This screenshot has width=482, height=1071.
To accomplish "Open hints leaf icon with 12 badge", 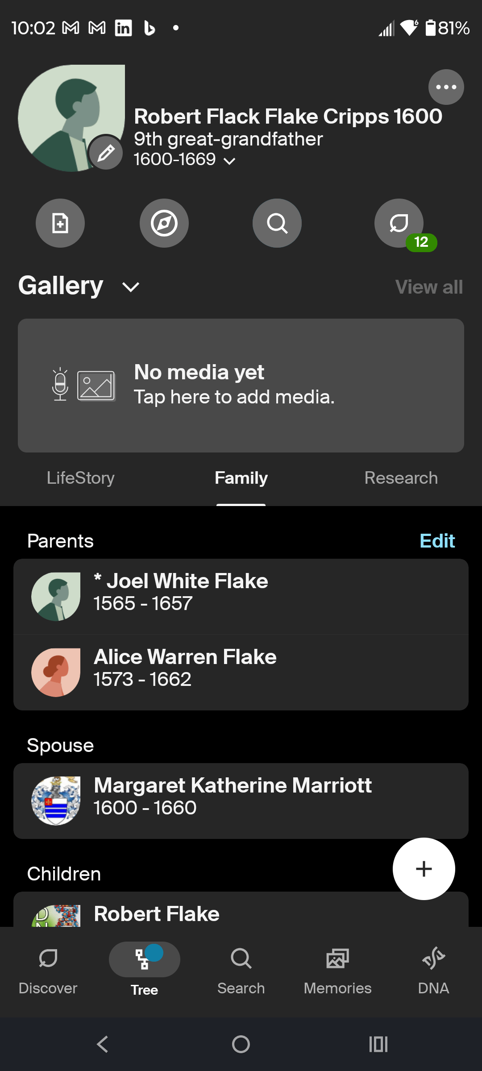I will [399, 223].
